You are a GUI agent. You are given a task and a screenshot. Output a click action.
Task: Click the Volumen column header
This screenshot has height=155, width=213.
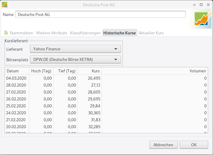155,71
